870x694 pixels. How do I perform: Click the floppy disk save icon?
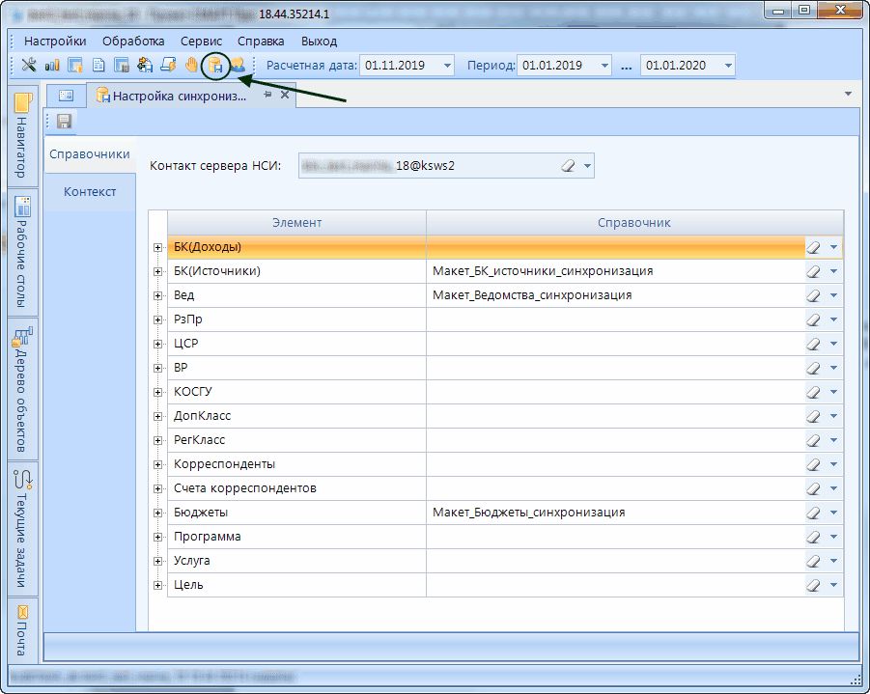65,121
